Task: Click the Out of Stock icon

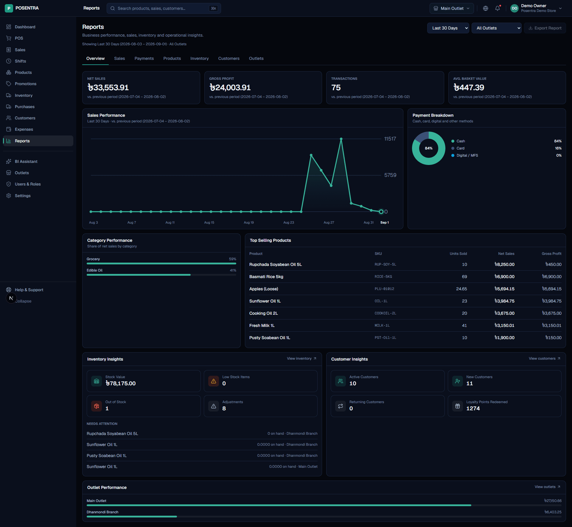Action: coord(97,406)
